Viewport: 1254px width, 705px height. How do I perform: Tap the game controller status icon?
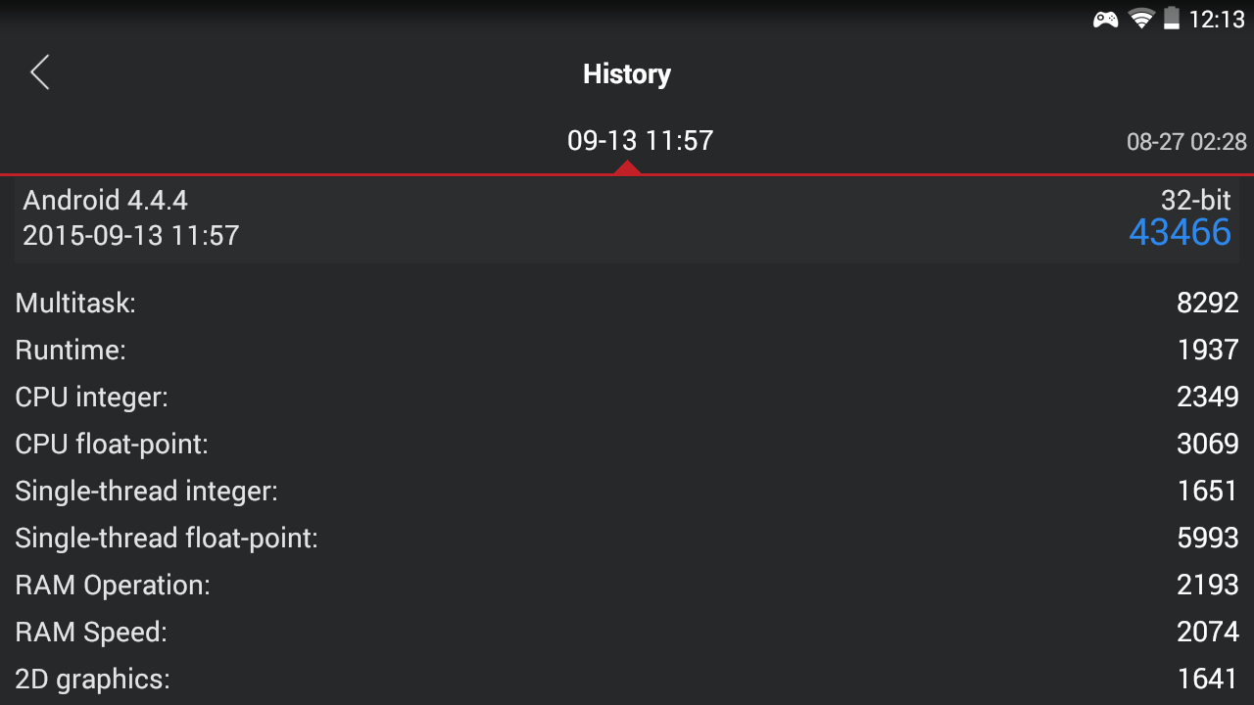point(1106,19)
